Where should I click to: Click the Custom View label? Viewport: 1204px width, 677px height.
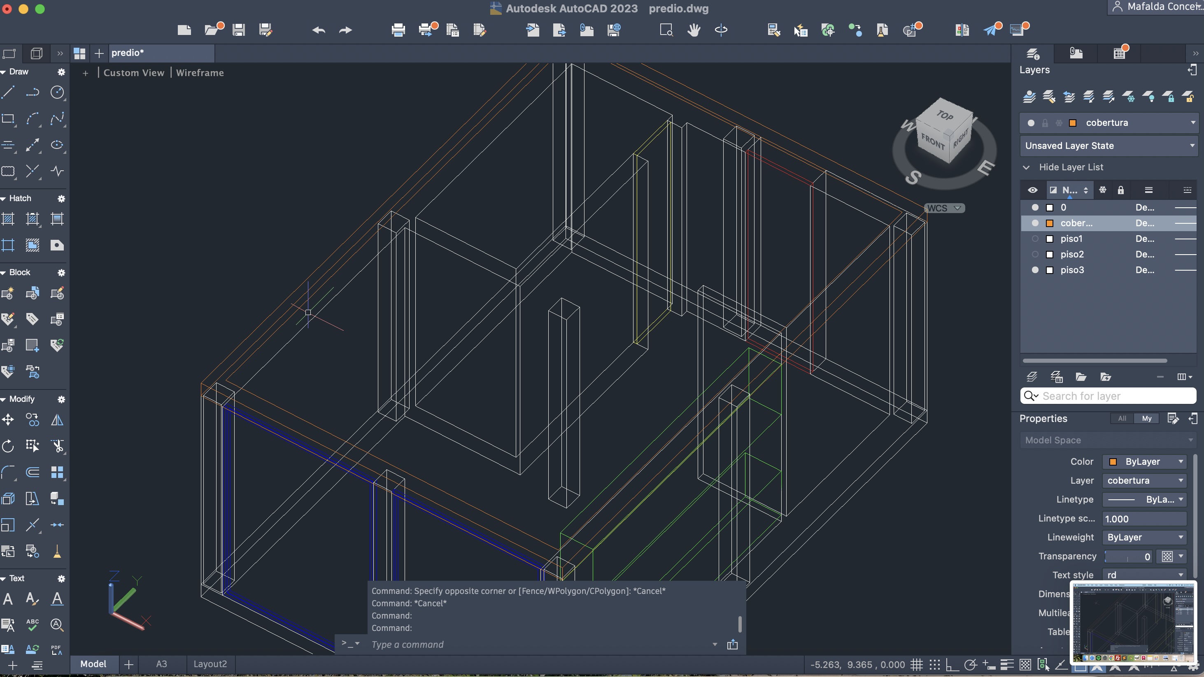(x=134, y=73)
